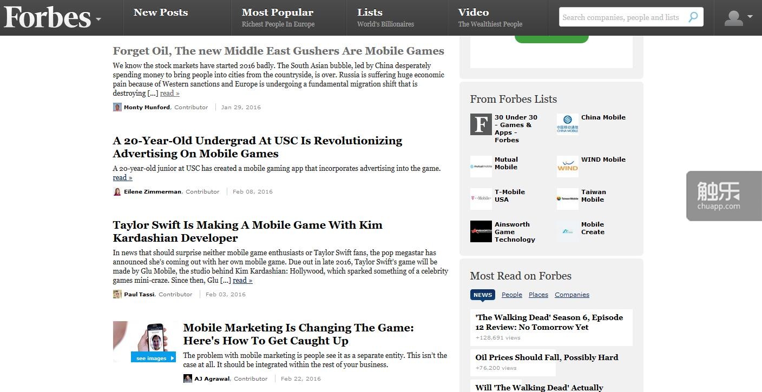Open the 30 Under 30 Games & Apps list
This screenshot has height=392, width=762.
[516, 129]
